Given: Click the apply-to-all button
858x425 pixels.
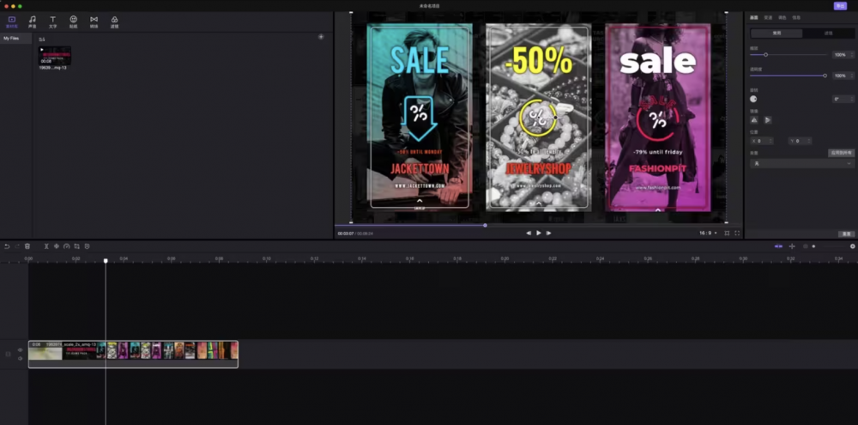Looking at the screenshot, I should coord(841,153).
